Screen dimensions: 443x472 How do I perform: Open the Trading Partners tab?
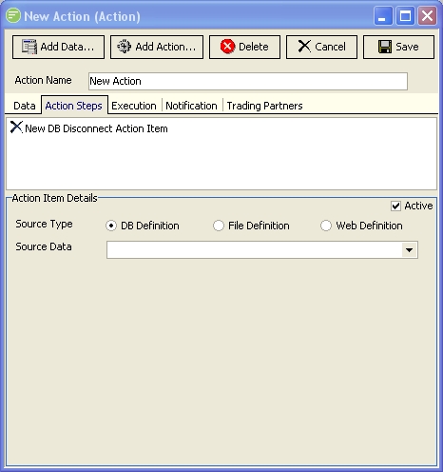click(264, 106)
